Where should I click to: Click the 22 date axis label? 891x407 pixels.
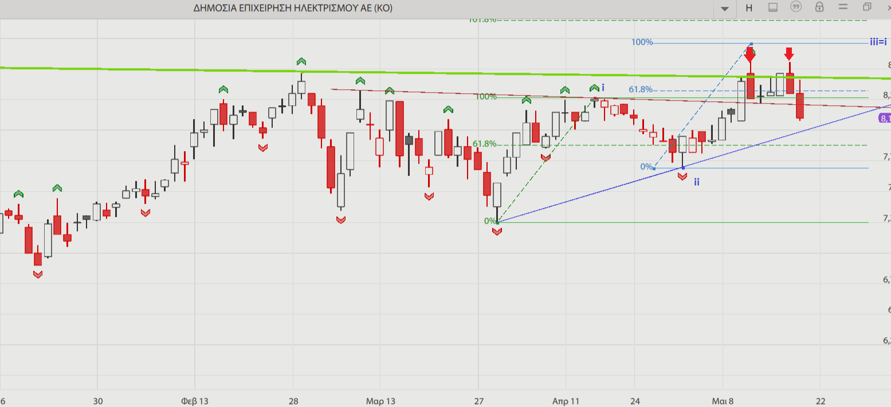[x=821, y=401]
